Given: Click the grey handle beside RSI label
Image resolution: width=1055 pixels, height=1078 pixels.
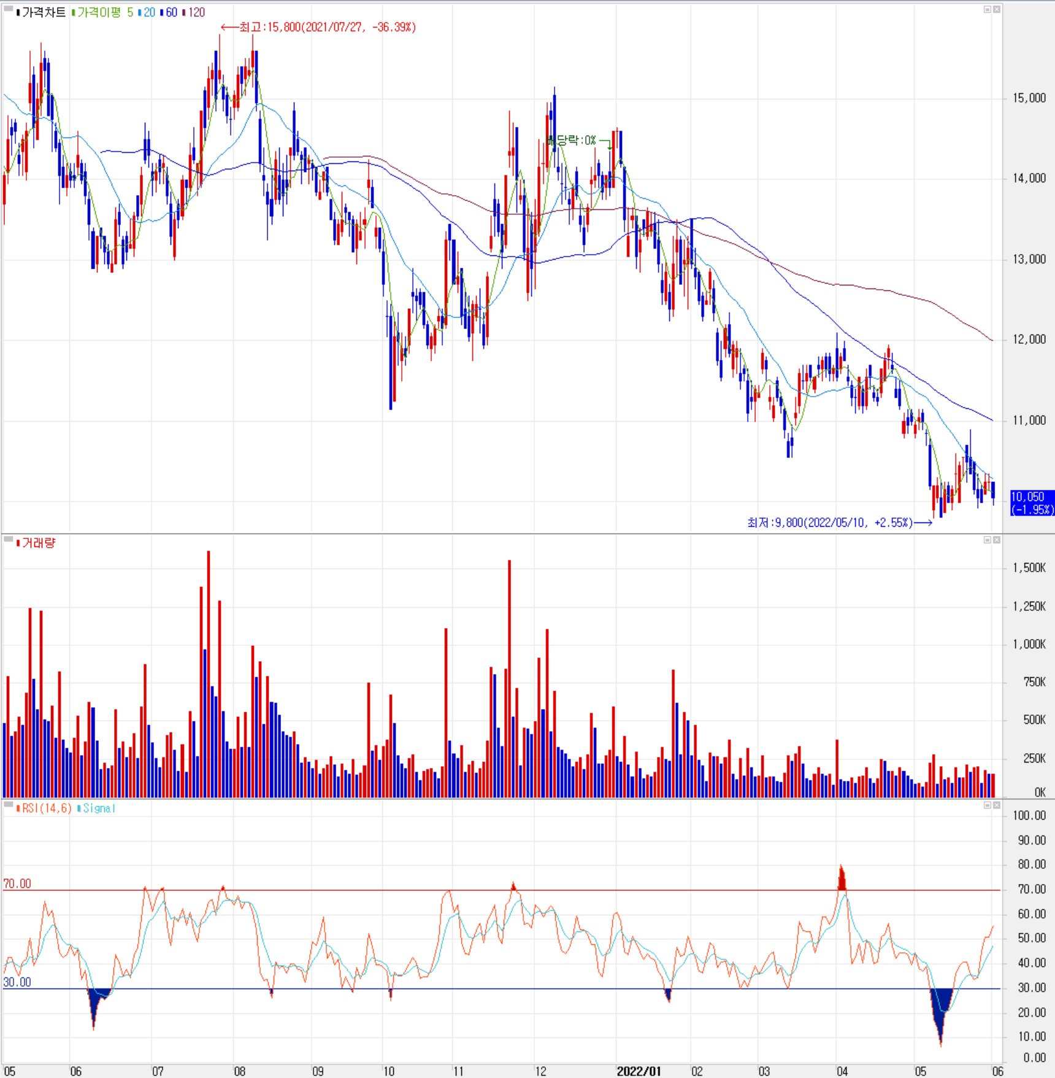Looking at the screenshot, I should (x=9, y=804).
